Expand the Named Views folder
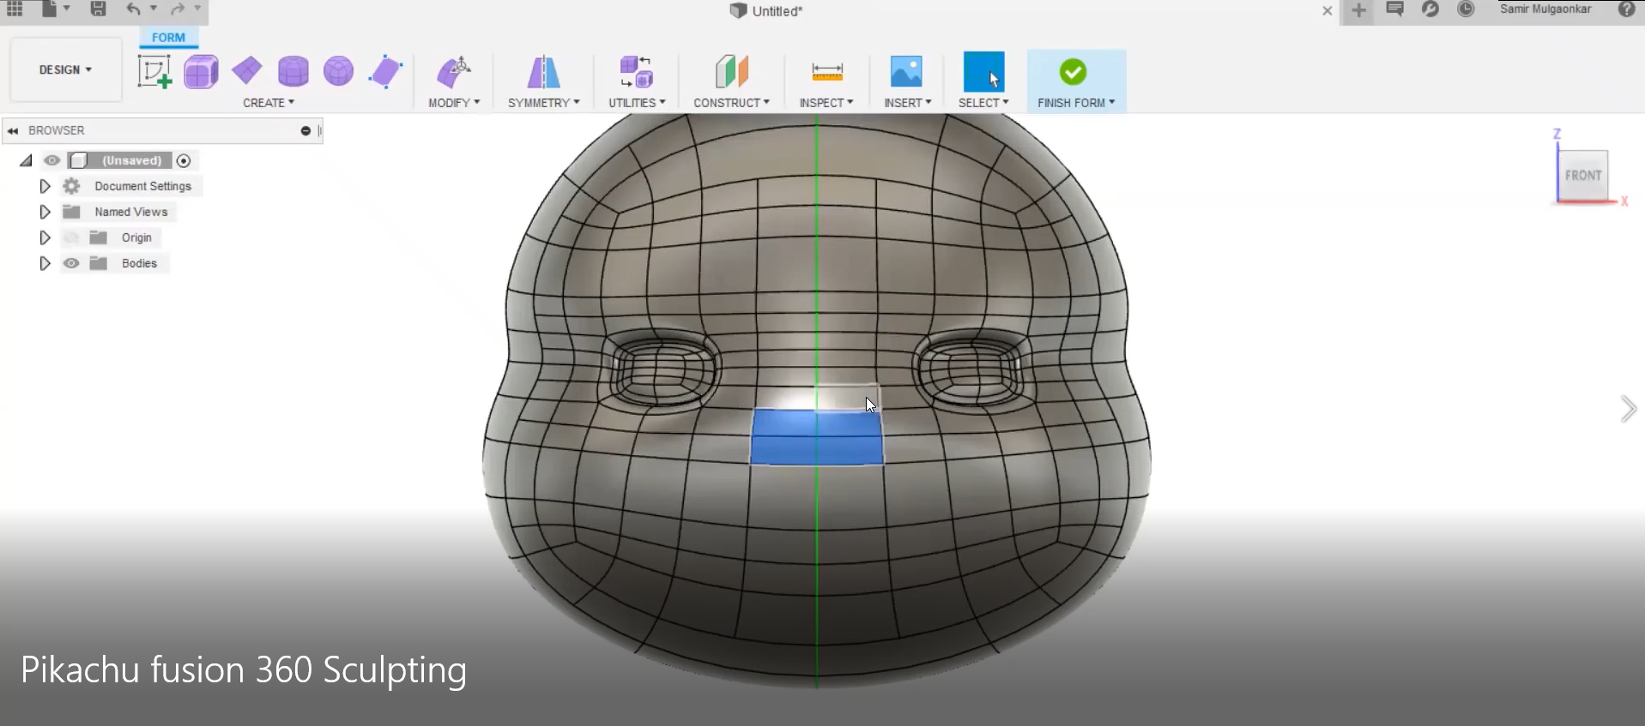Screen dimensions: 1645x726 [45, 212]
